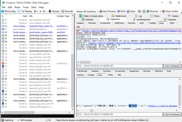The image size is (182, 122).
Task: Click the response Find search field
Action: 120,114
